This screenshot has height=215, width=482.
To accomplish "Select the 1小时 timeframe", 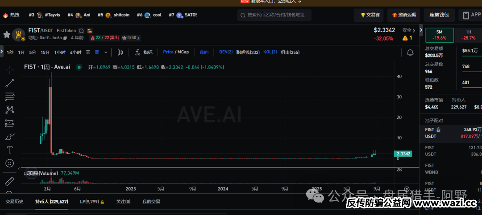I will tap(60, 53).
